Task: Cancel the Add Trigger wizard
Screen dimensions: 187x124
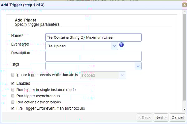Action: (177, 117)
